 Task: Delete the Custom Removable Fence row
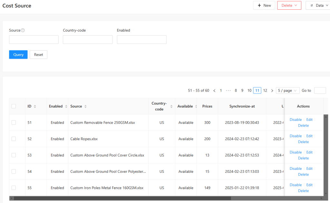[303, 126]
